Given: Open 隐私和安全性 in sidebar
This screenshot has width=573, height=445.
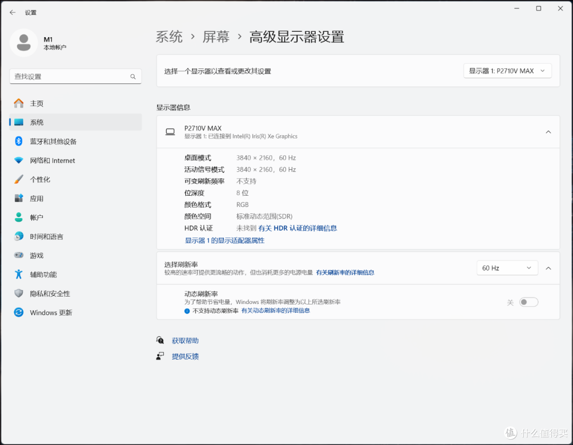Looking at the screenshot, I should pyautogui.click(x=76, y=293).
